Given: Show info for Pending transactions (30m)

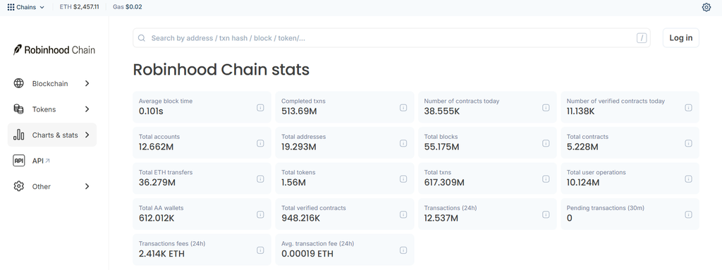Looking at the screenshot, I should tap(688, 214).
